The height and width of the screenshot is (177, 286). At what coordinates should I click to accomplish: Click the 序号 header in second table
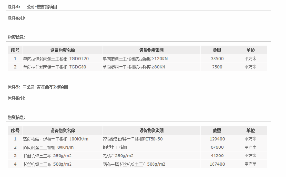point(15,130)
